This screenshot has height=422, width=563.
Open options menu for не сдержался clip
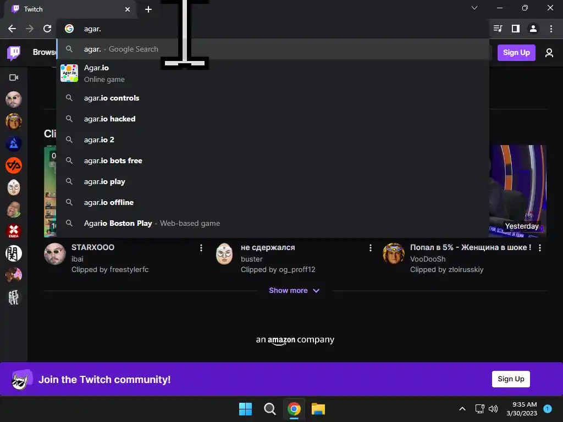tap(370, 248)
